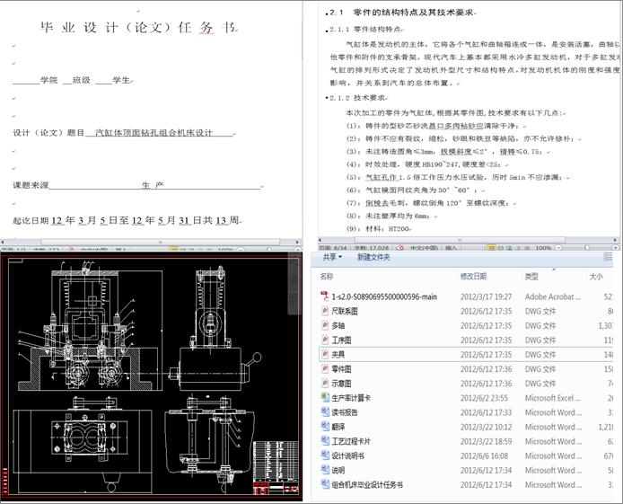Select the 工序图 DWG file

336,340
